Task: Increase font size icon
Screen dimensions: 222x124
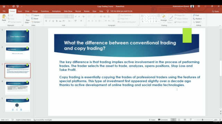Action: pyautogui.click(x=76, y=17)
